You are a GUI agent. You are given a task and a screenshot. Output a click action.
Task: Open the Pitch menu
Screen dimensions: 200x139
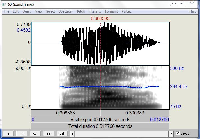(81, 11)
